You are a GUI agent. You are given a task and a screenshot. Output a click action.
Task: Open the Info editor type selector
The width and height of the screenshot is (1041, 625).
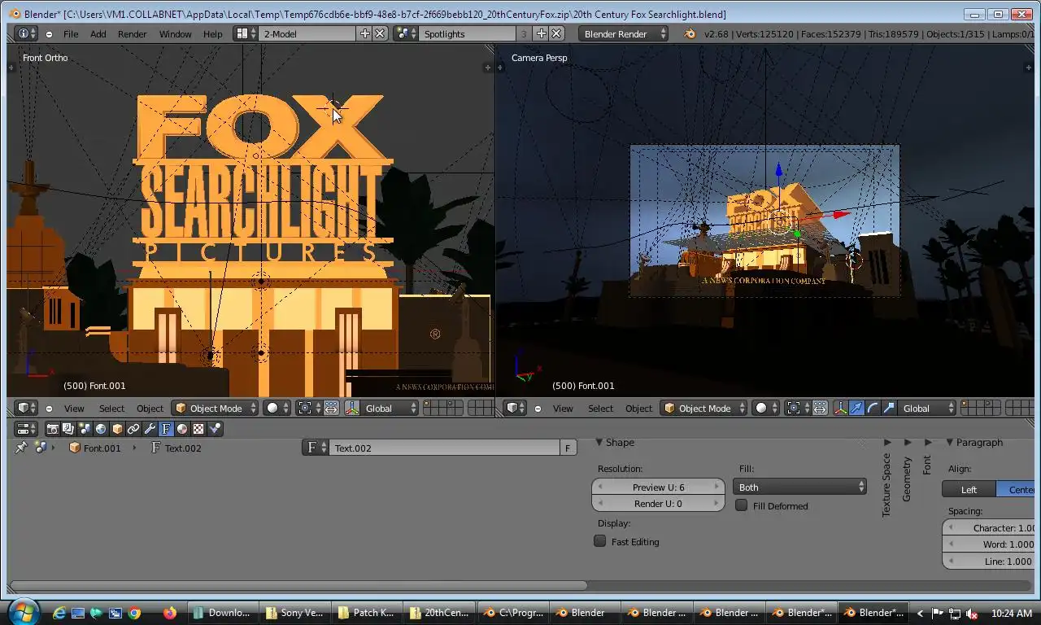pos(26,33)
